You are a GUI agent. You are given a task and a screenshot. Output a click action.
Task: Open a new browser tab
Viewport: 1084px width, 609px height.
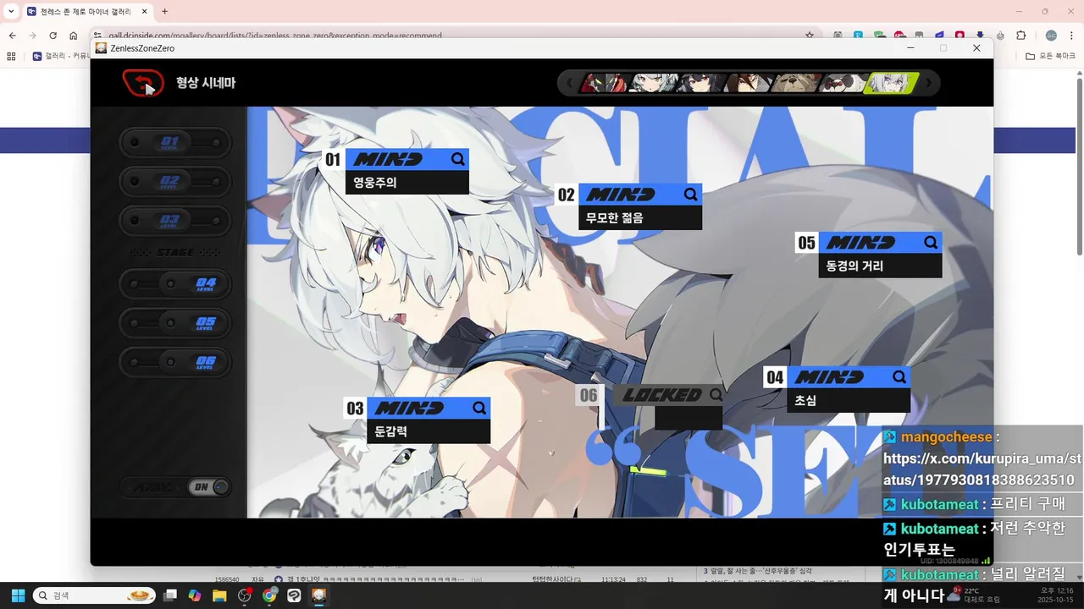164,11
